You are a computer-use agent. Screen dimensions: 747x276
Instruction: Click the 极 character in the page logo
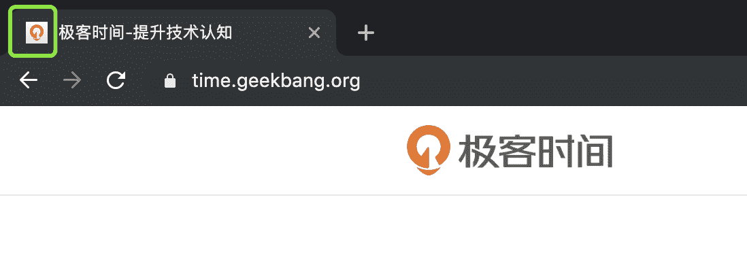(x=478, y=151)
